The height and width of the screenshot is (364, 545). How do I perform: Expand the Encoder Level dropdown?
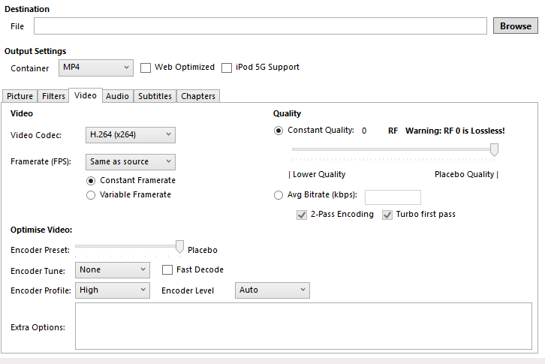[271, 290]
